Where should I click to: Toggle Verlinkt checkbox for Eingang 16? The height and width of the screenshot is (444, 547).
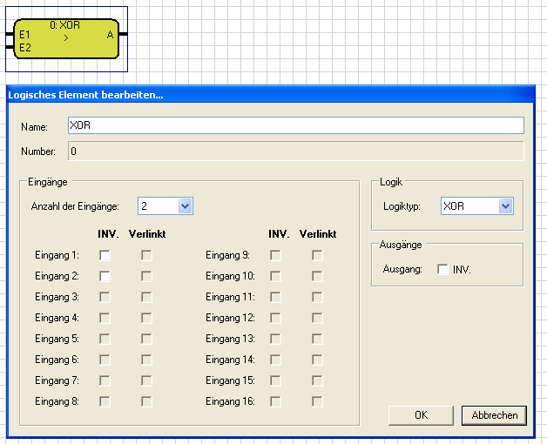click(x=317, y=401)
